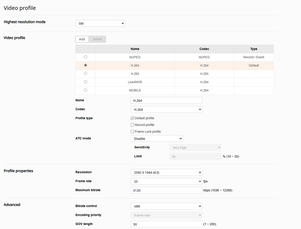Expand the Frame rate dropdown
The width and height of the screenshot is (301, 229).
point(166,181)
